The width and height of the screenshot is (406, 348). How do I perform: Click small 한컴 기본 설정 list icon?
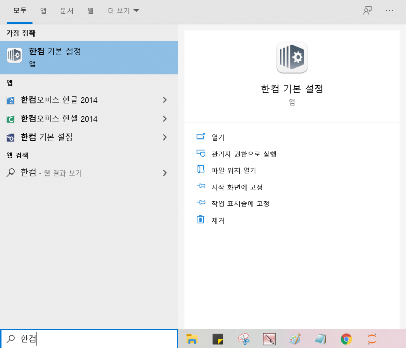[x=10, y=137]
